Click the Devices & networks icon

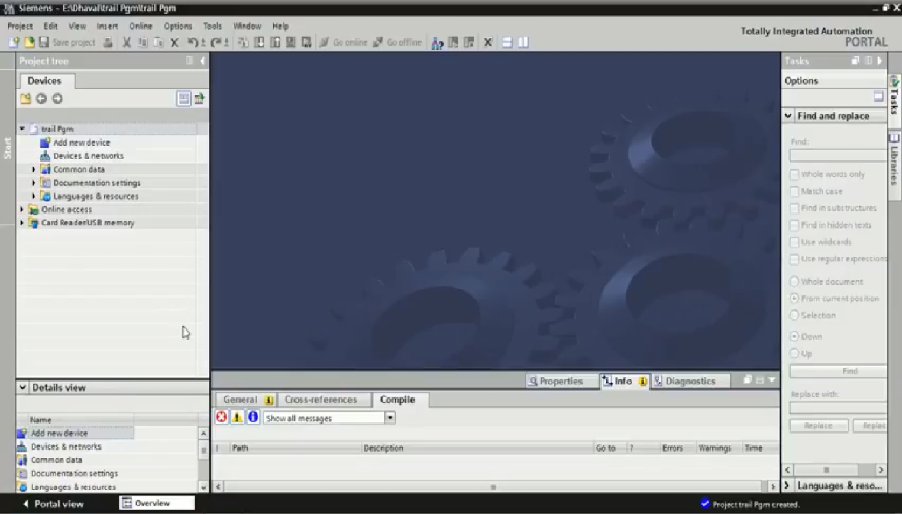pos(44,156)
